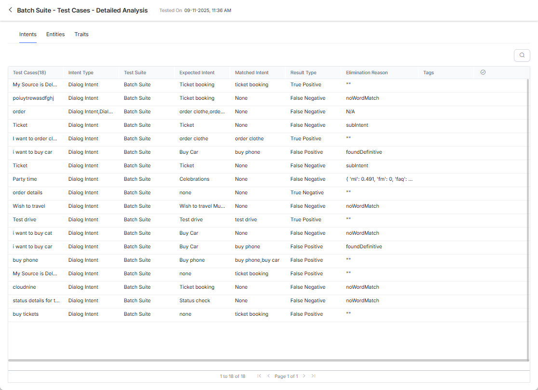Sort by Result Type column header
The width and height of the screenshot is (538, 390).
[x=303, y=73]
